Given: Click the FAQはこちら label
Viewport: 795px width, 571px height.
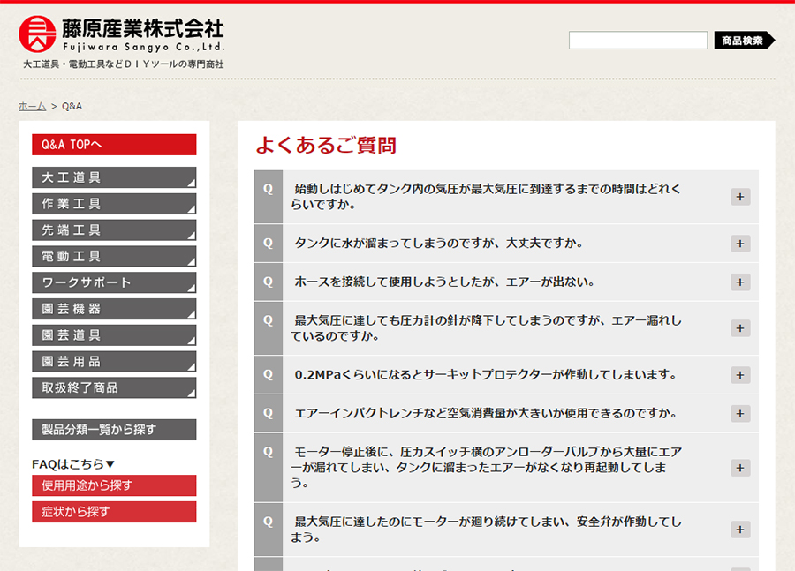Looking at the screenshot, I should (73, 464).
